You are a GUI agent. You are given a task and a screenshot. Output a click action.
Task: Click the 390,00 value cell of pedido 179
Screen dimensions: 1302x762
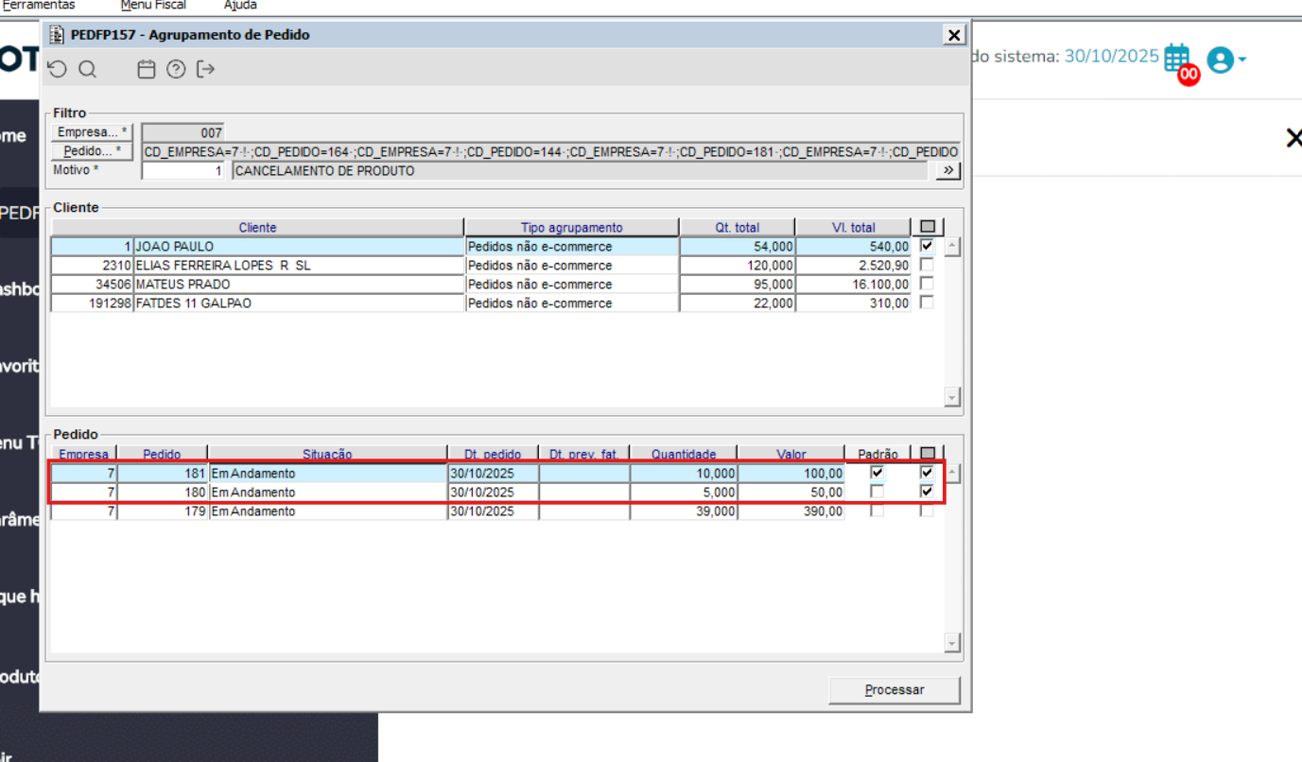coord(791,511)
